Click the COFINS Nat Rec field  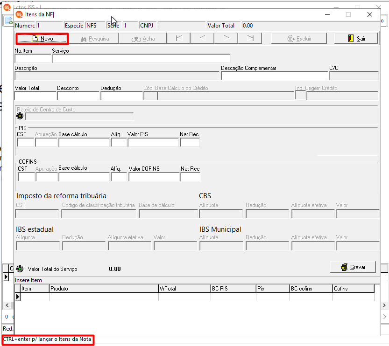[x=190, y=177]
